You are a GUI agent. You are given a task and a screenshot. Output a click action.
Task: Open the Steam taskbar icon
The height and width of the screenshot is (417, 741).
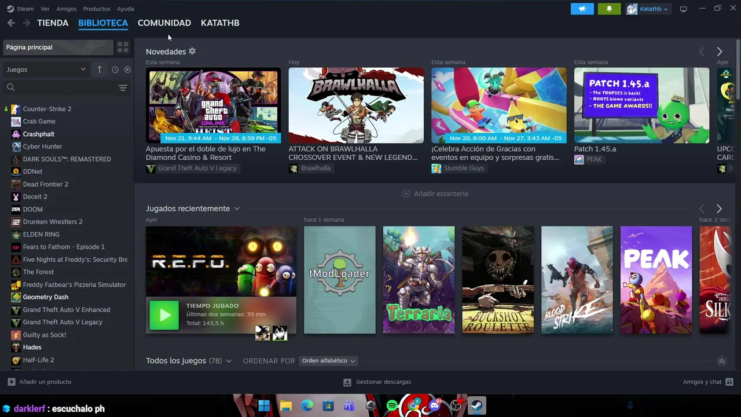477,405
